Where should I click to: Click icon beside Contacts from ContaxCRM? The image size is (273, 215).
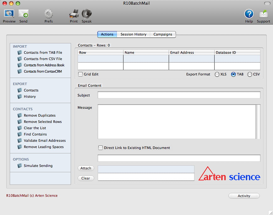[20, 71]
